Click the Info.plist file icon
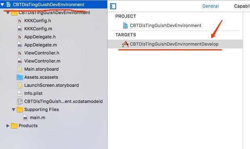Viewport: 250px width, 149px height. tap(19, 93)
